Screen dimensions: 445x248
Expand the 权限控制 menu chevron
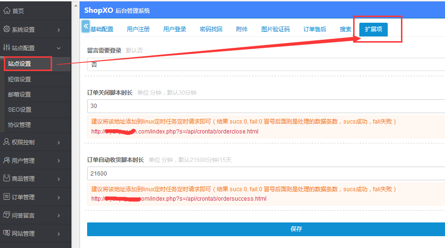point(59,142)
